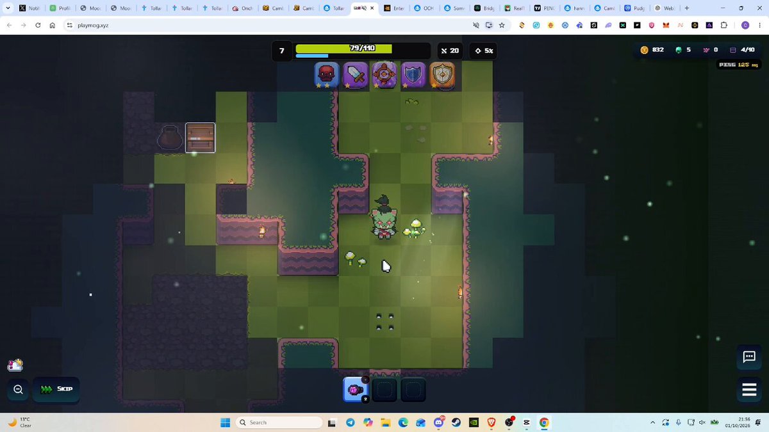The width and height of the screenshot is (769, 432).
Task: Use the purple item in the hotbar
Action: [356, 390]
